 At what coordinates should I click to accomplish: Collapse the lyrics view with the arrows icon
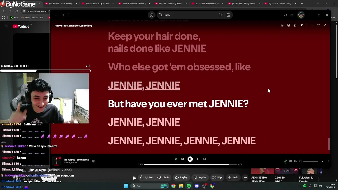coord(325,25)
